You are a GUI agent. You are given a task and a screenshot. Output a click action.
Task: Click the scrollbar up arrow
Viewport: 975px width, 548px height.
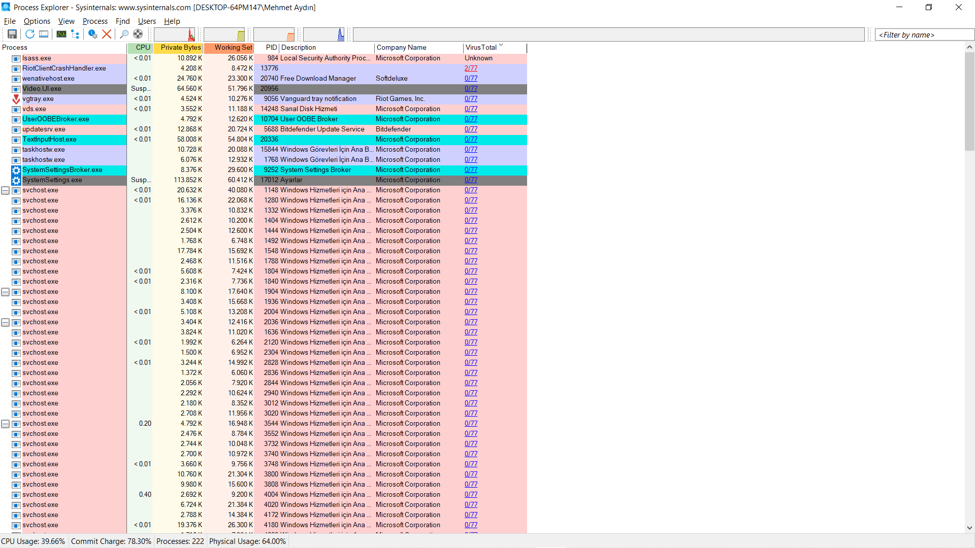[x=969, y=47]
